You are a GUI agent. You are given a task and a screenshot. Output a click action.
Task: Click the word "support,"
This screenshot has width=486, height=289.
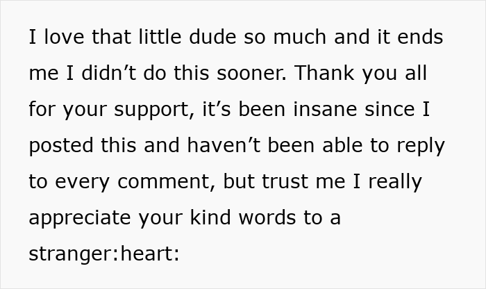point(154,110)
